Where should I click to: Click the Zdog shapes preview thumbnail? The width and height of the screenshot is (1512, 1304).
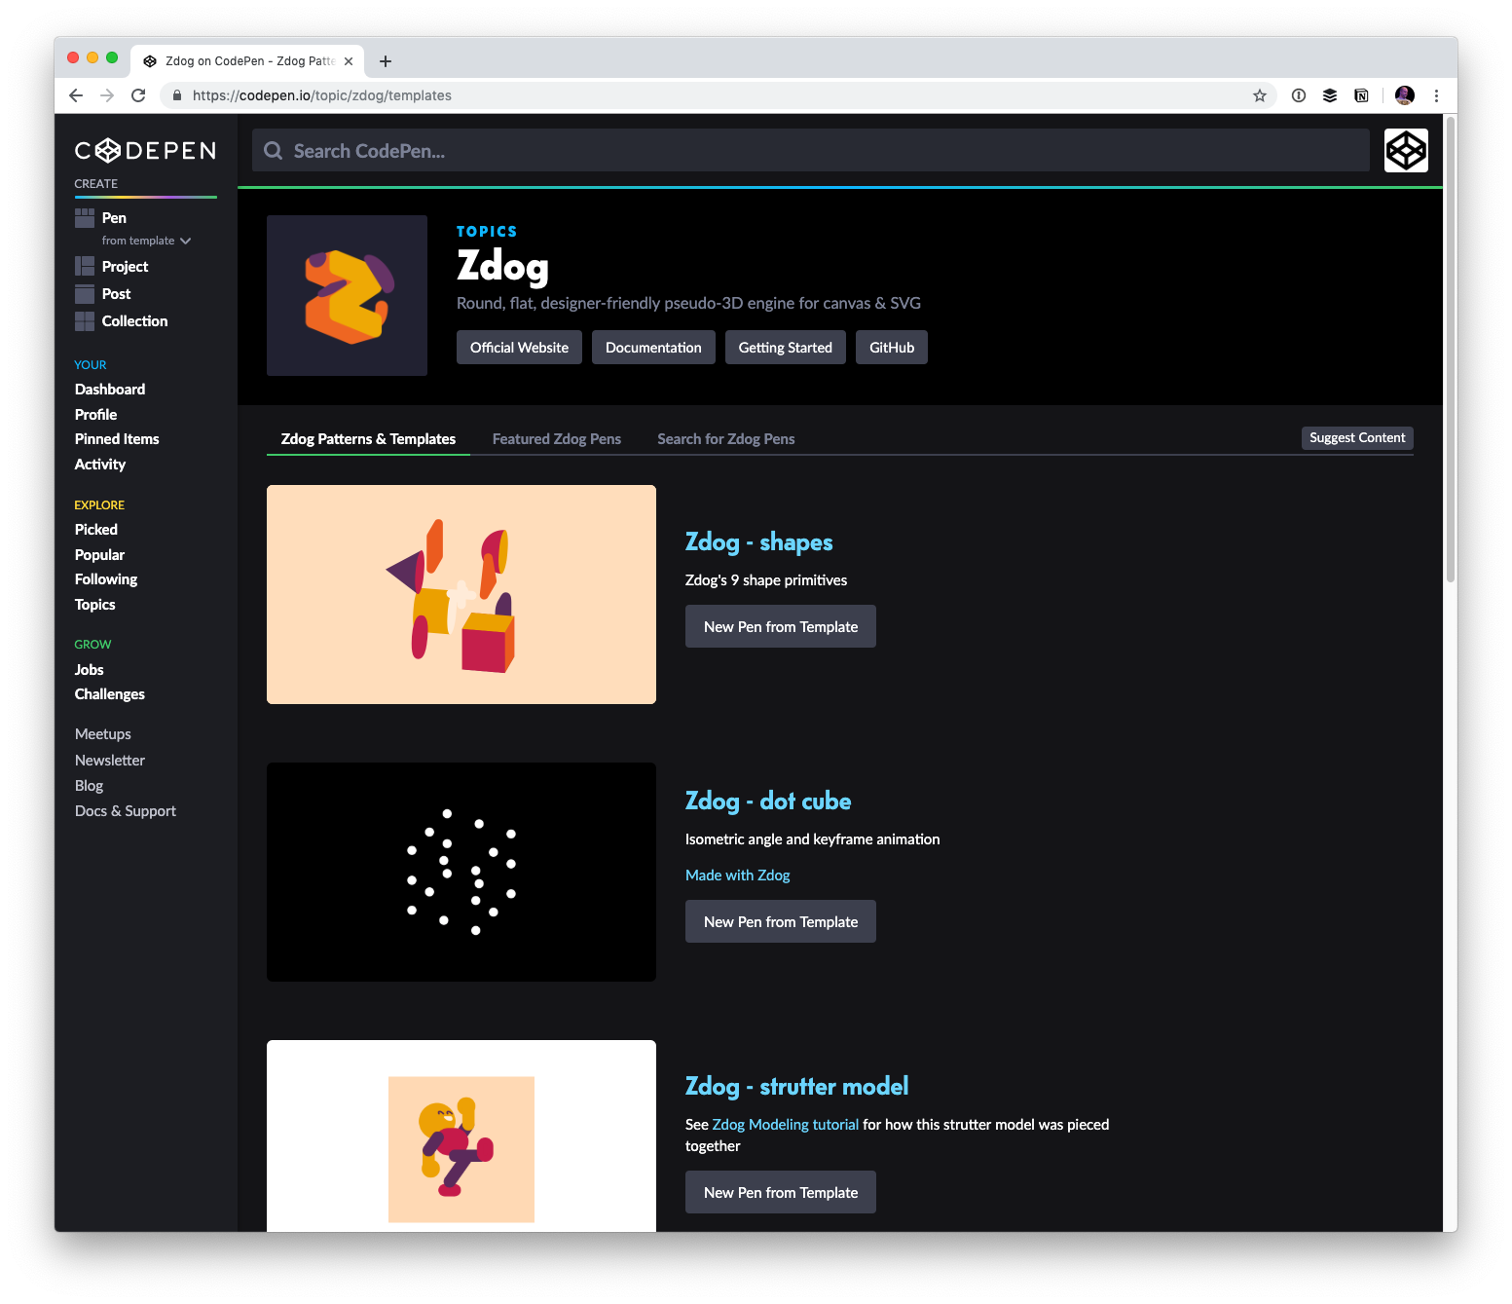pos(461,595)
